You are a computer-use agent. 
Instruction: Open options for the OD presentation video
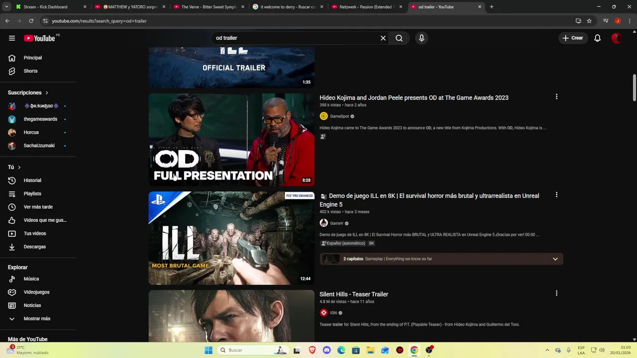pyautogui.click(x=556, y=97)
